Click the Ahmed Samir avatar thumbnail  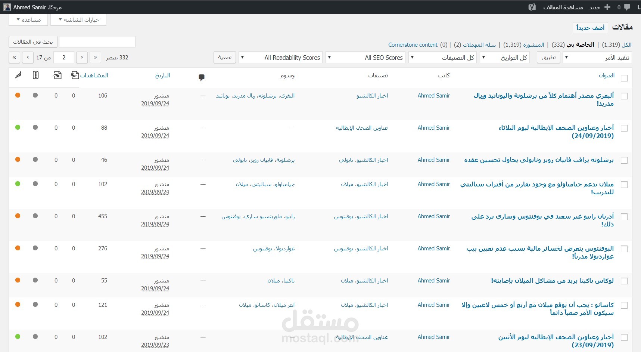[7, 7]
